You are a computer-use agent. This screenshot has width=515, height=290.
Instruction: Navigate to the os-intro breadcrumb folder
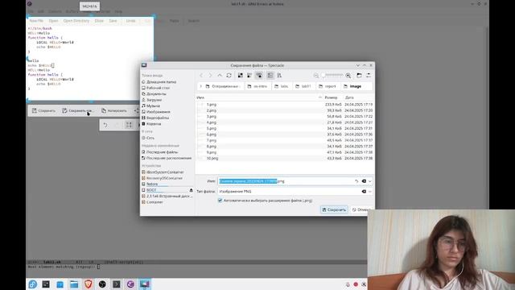[x=257, y=86]
